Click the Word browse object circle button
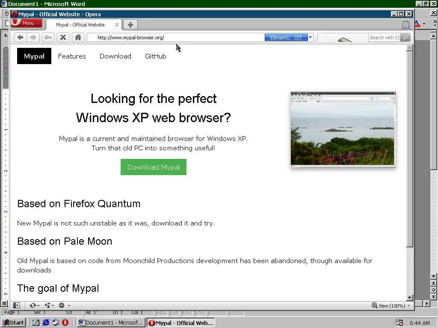 (433, 290)
